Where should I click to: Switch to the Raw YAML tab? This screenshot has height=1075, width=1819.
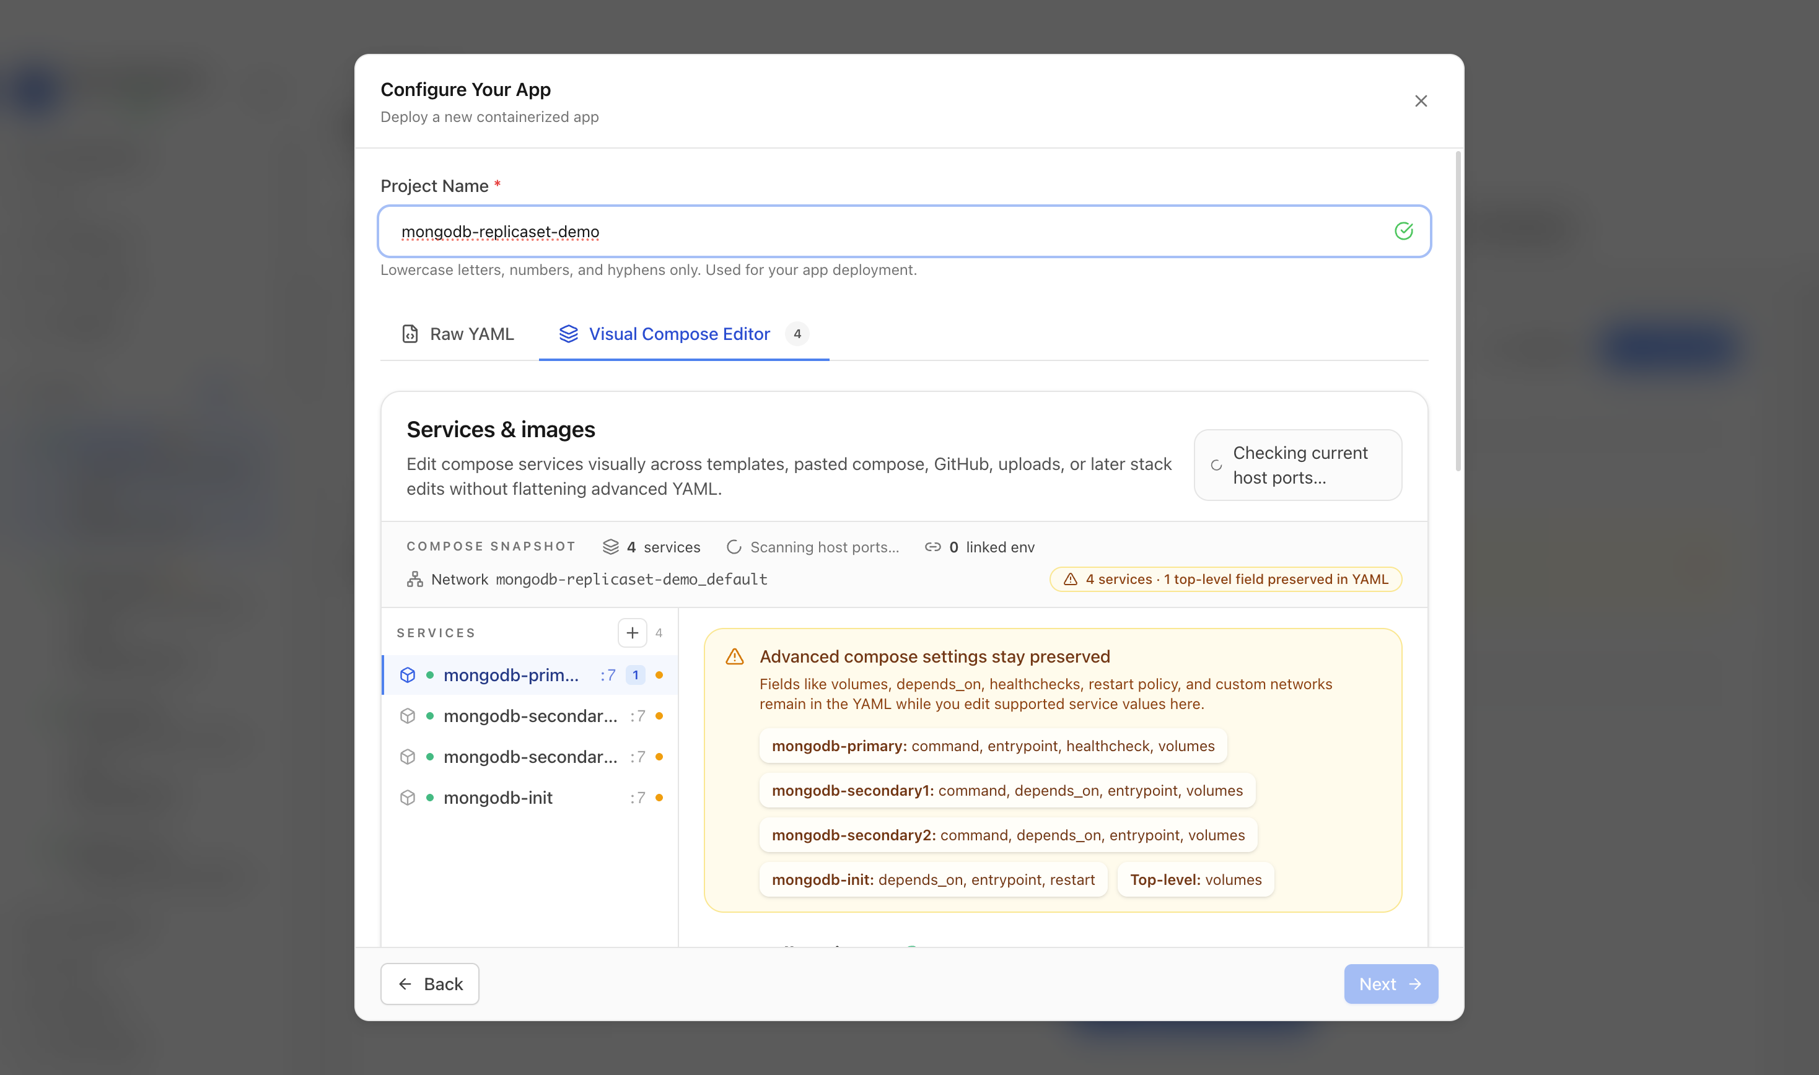[x=458, y=334]
